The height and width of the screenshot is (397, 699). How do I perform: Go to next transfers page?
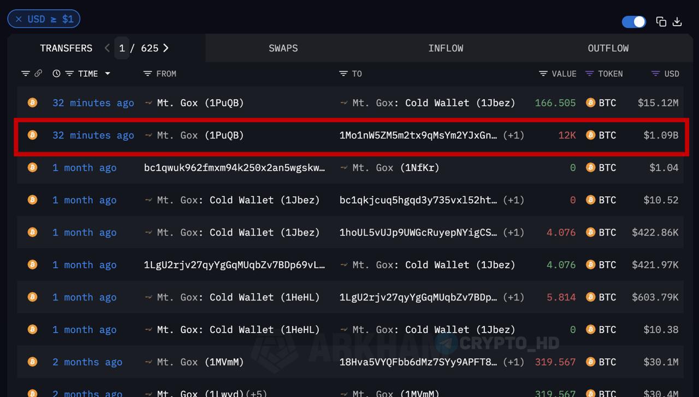(166, 48)
